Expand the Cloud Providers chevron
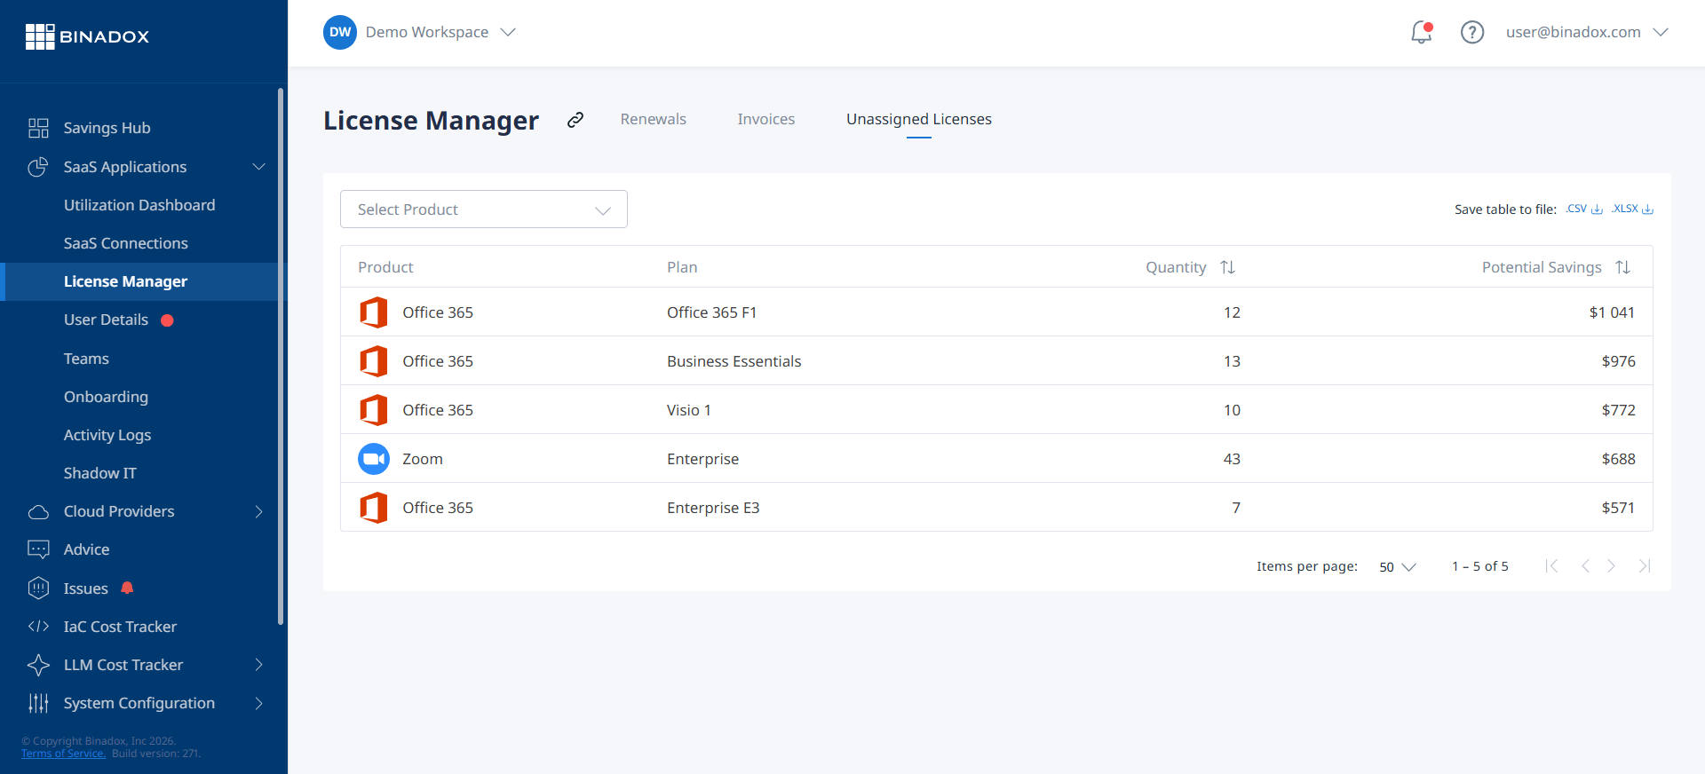 pyautogui.click(x=259, y=512)
